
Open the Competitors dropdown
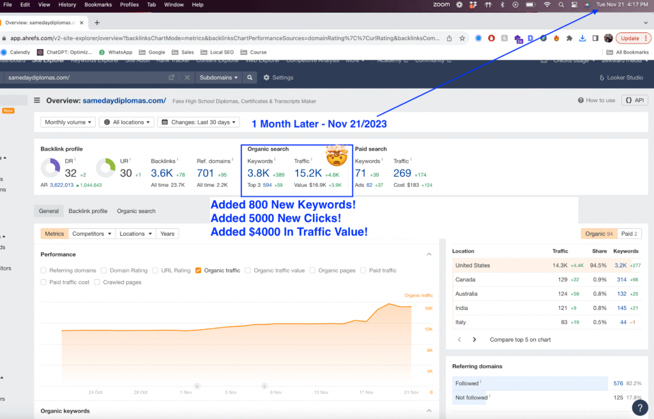(x=92, y=233)
